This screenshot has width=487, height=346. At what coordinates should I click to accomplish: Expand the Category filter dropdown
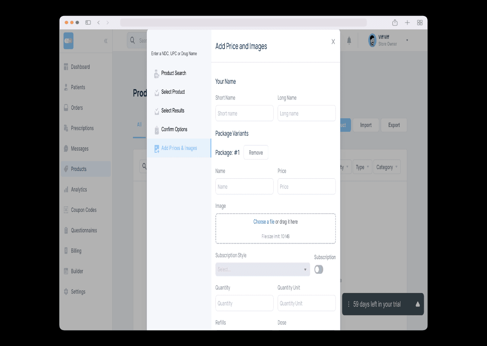point(387,167)
